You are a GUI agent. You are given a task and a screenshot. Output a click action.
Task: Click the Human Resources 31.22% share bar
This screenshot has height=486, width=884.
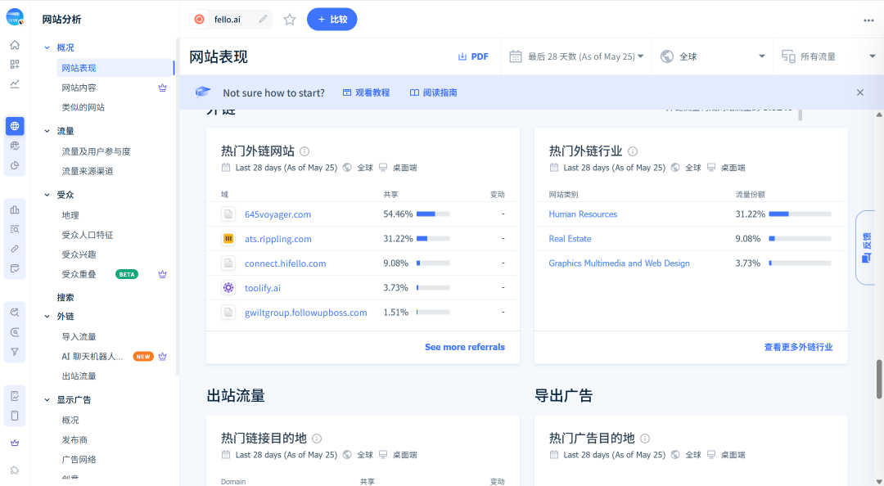tap(800, 214)
